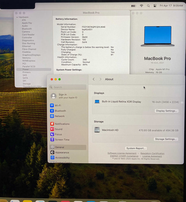Select Camera in the System Information sidebar
Image resolution: width=186 pixels, height=202 pixels.
[26, 32]
